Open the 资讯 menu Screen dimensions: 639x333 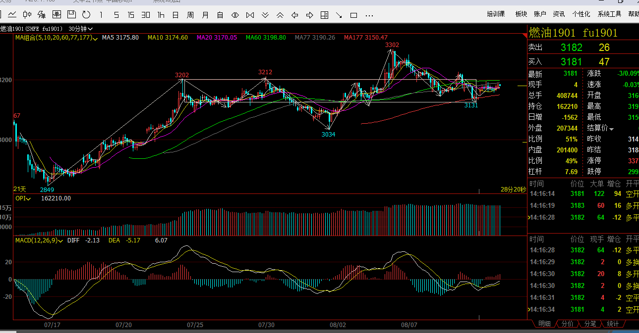(559, 14)
